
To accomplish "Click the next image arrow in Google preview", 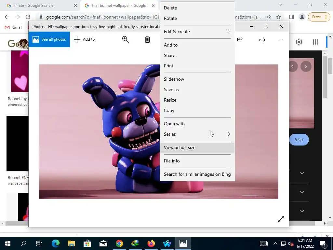I will tap(306, 66).
